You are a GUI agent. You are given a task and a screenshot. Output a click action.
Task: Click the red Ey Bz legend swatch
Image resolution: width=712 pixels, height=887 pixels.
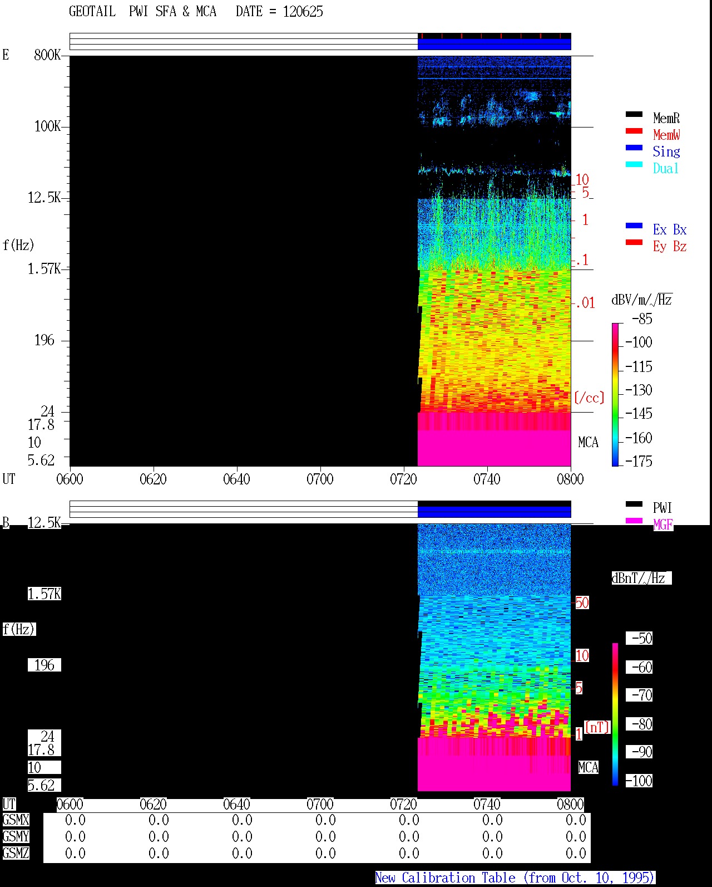pos(634,243)
